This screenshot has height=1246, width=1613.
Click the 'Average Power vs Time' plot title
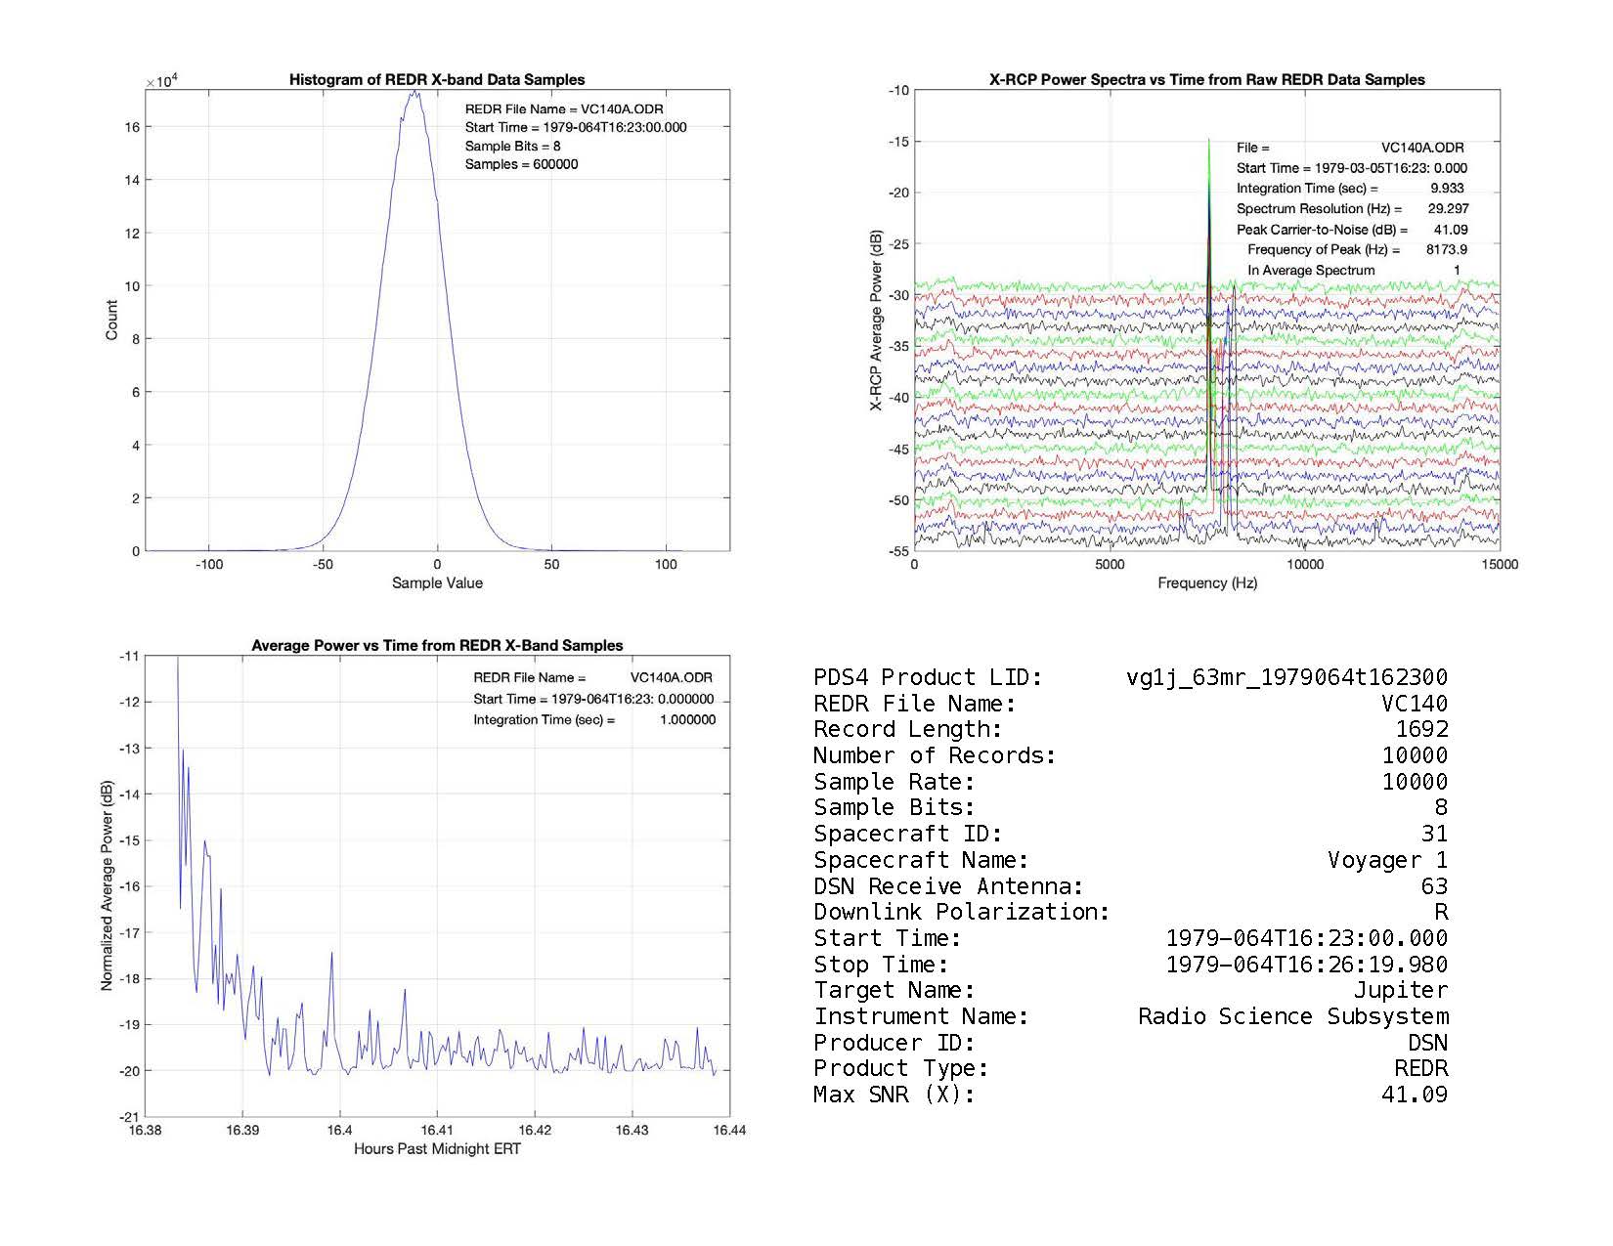[x=437, y=646]
